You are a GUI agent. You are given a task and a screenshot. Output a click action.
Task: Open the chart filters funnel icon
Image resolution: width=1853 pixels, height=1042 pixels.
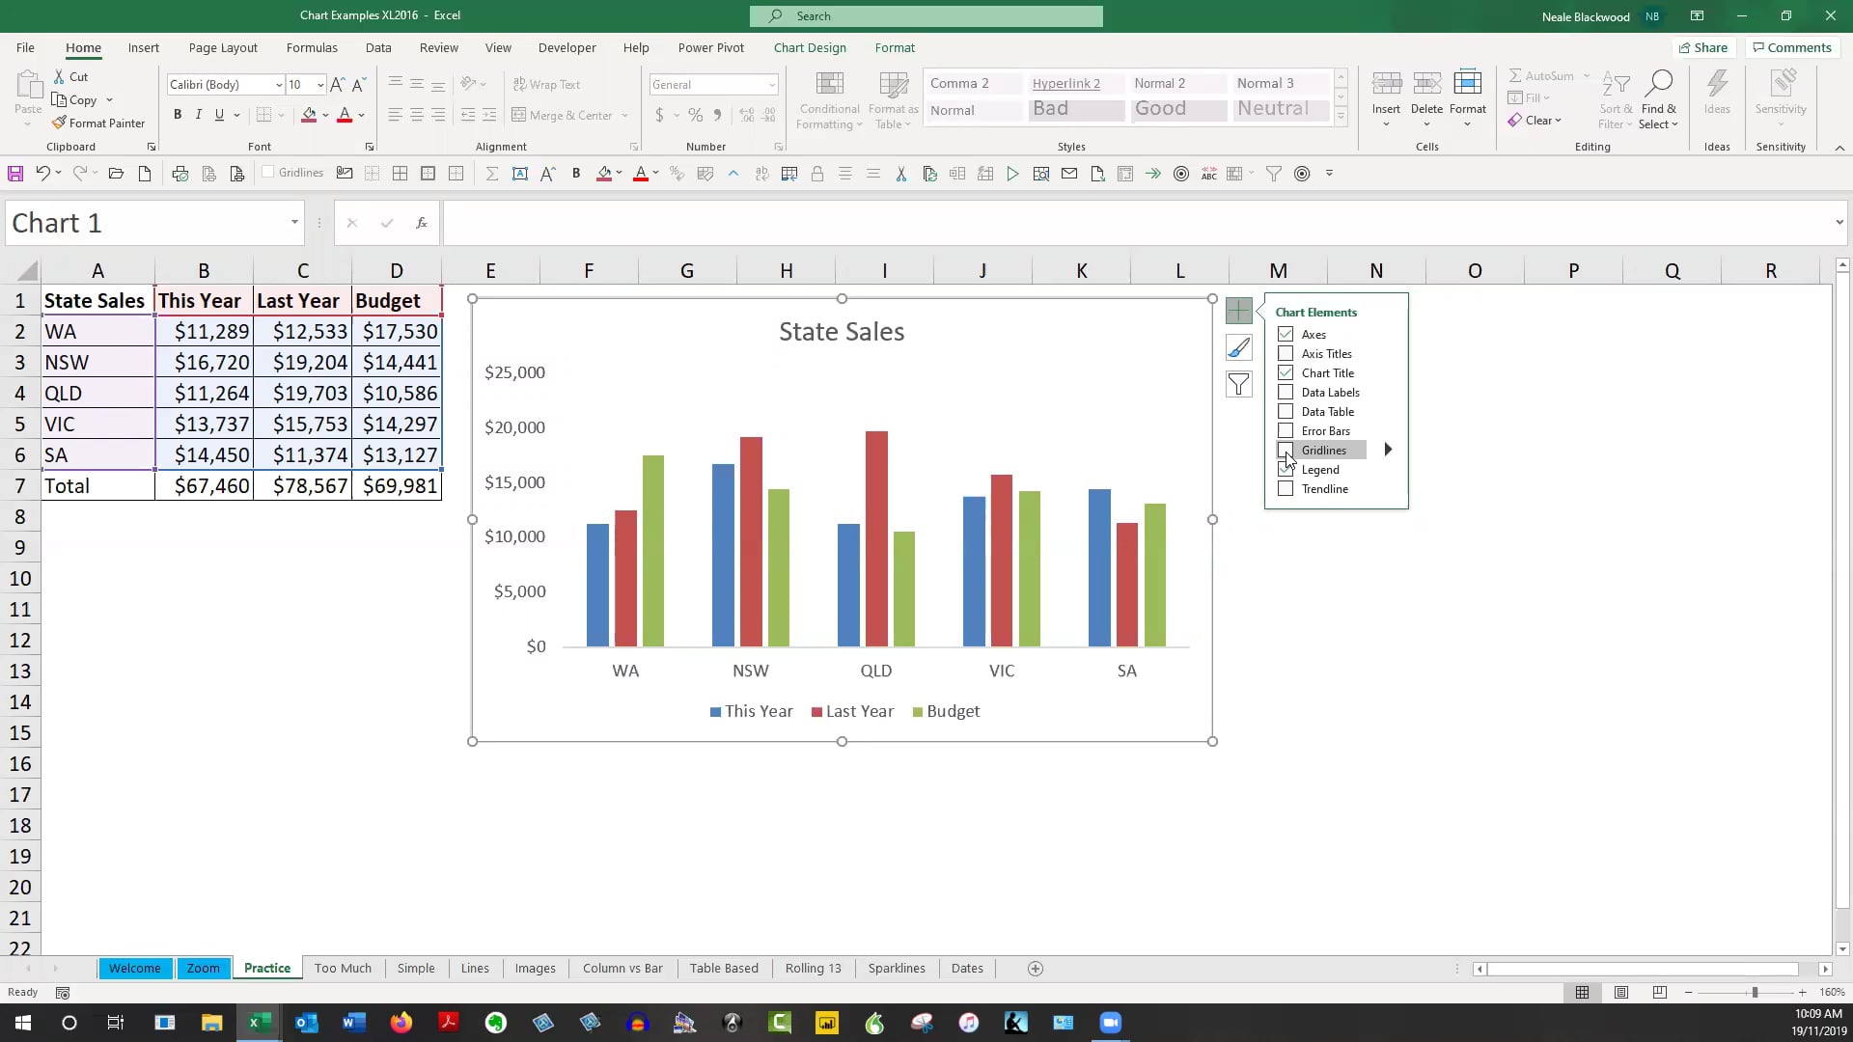click(1239, 384)
